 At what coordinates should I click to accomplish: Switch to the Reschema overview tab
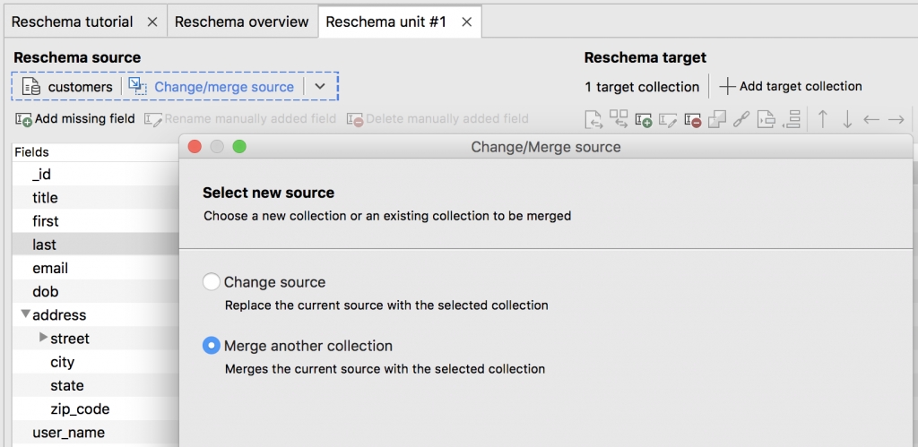(x=242, y=22)
